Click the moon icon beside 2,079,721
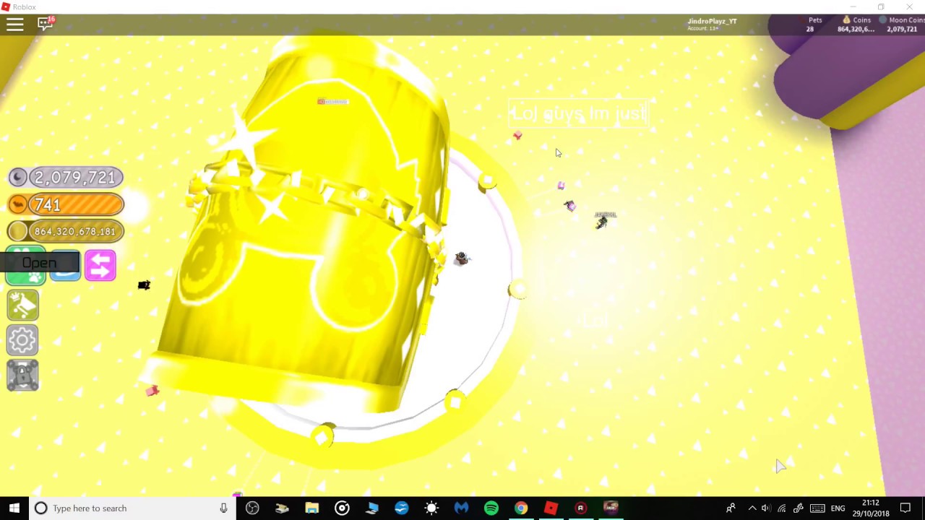The width and height of the screenshot is (925, 520). pos(18,177)
